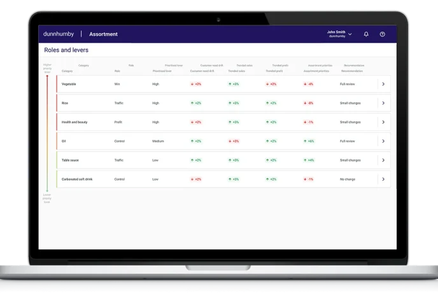The image size is (438, 295).
Task: Select the Carbonated soft drink category name
Action: point(80,179)
